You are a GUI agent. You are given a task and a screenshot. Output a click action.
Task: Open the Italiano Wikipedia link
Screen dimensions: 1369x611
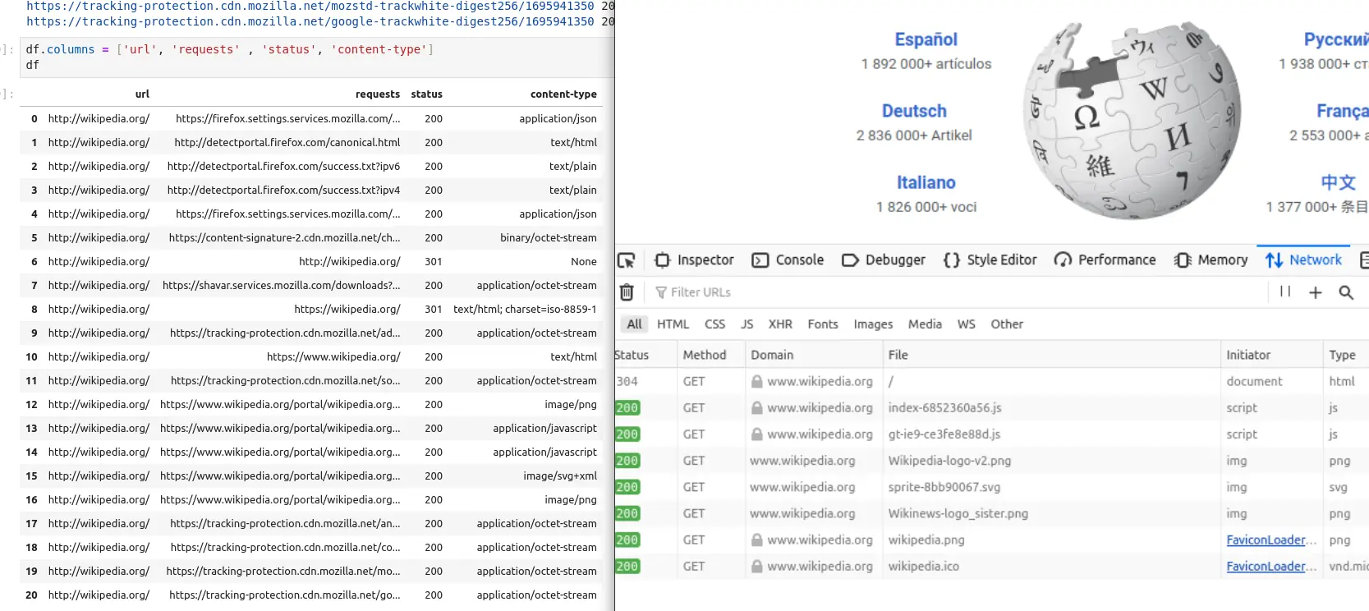926,182
